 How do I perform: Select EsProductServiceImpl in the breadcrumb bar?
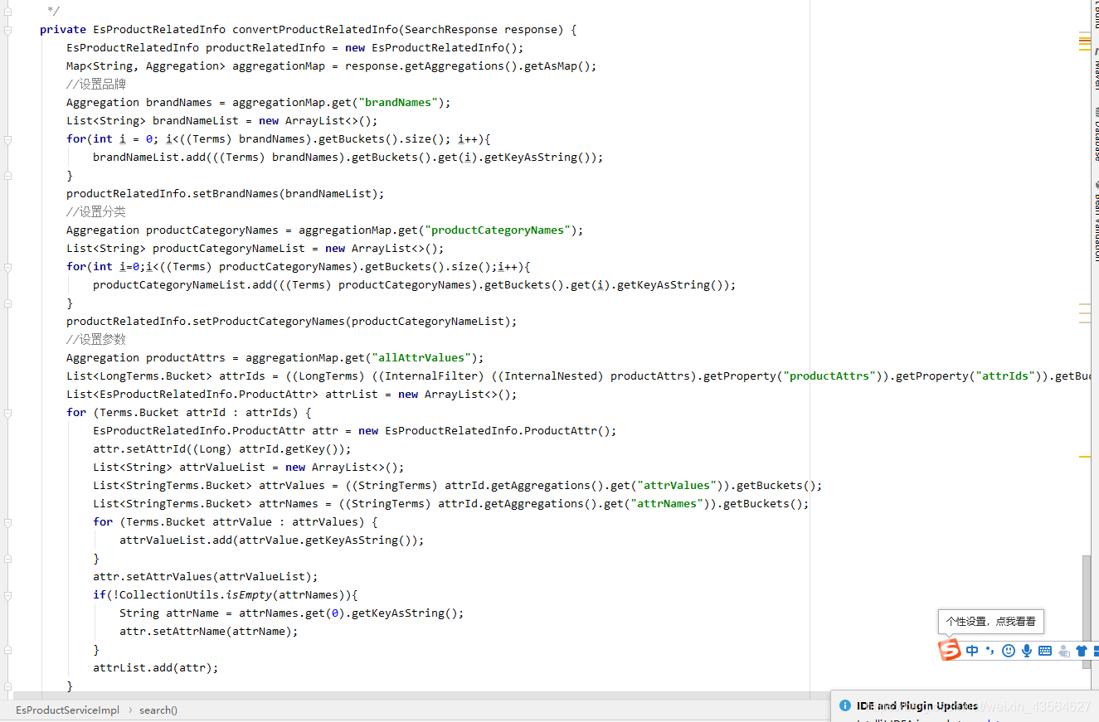click(x=67, y=710)
